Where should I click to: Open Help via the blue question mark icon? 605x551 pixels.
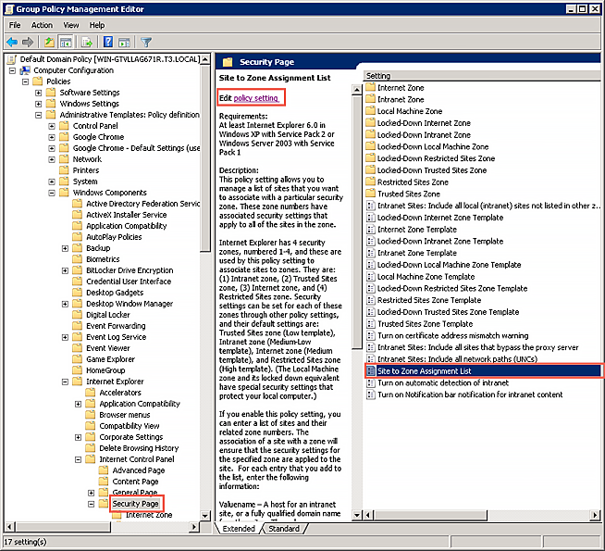108,42
